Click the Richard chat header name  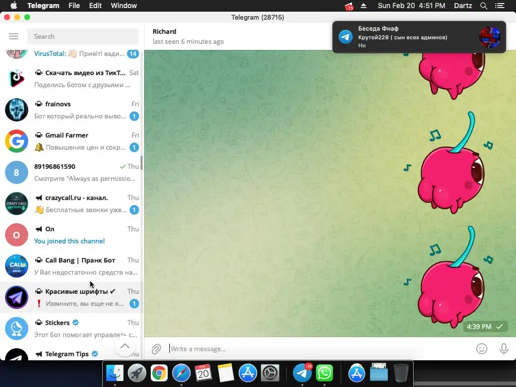164,32
